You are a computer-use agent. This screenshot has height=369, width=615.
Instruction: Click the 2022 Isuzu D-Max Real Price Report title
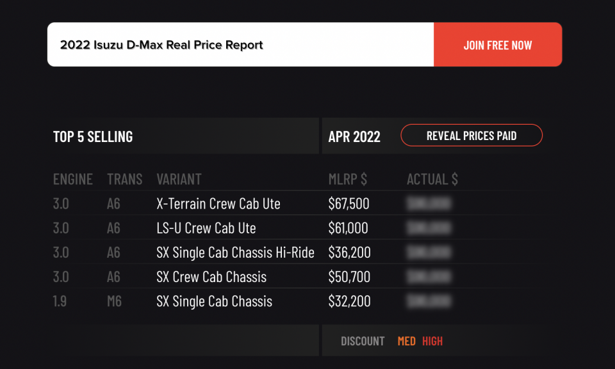161,45
